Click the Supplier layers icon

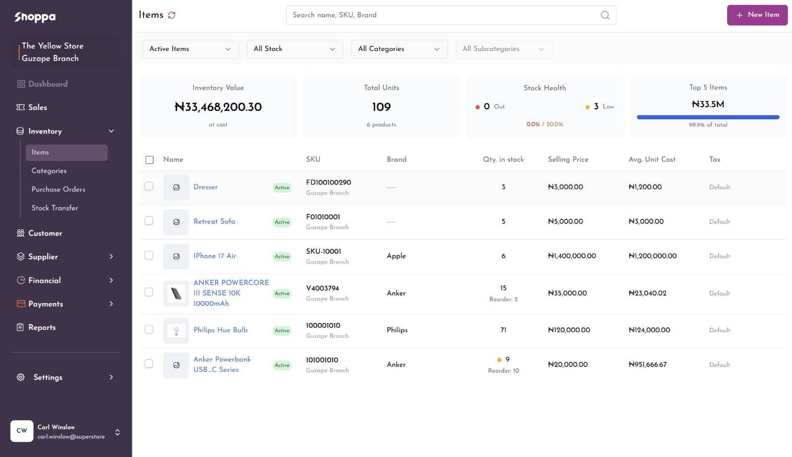click(x=21, y=256)
